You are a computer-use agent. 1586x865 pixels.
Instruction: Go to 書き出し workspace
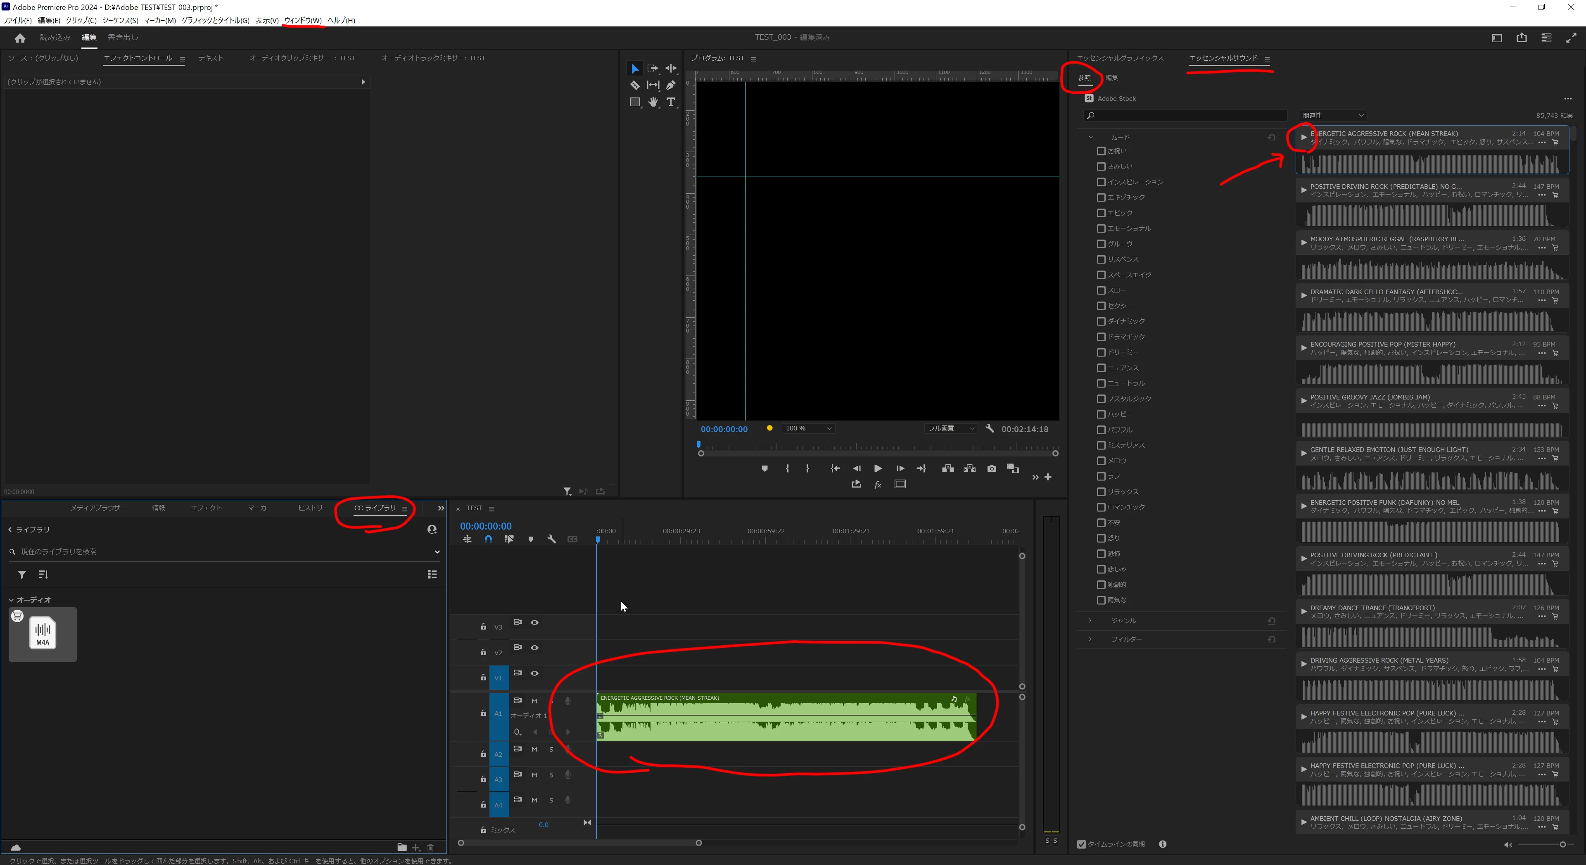click(123, 38)
